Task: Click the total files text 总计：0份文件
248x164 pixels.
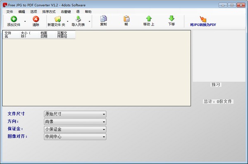Action: point(218,101)
